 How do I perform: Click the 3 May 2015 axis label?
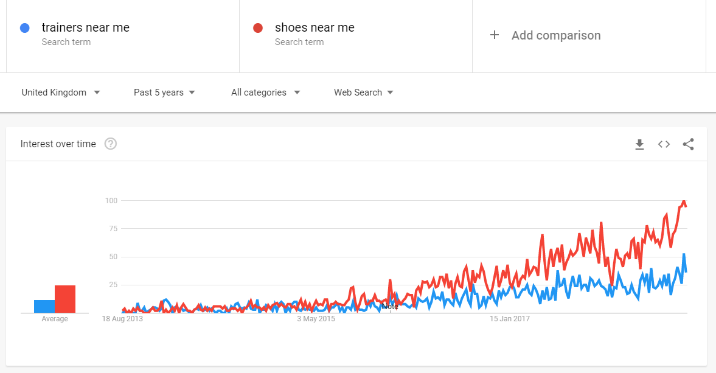pyautogui.click(x=316, y=319)
